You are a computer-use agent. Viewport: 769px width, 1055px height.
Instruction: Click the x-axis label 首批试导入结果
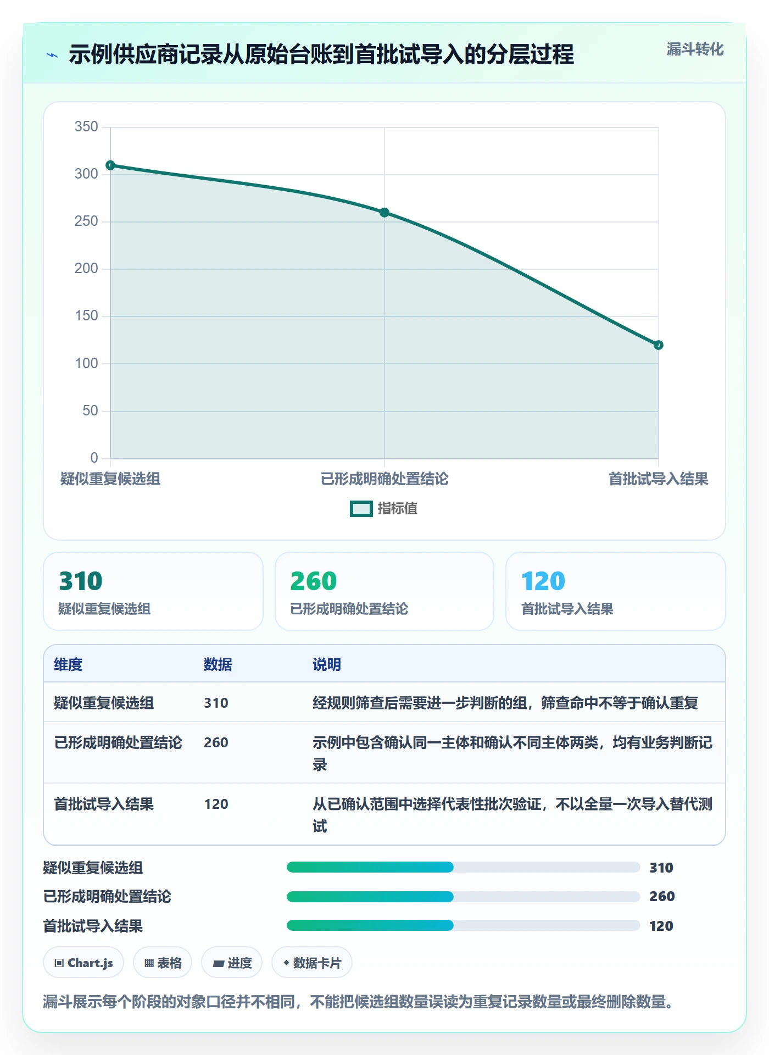pos(659,479)
